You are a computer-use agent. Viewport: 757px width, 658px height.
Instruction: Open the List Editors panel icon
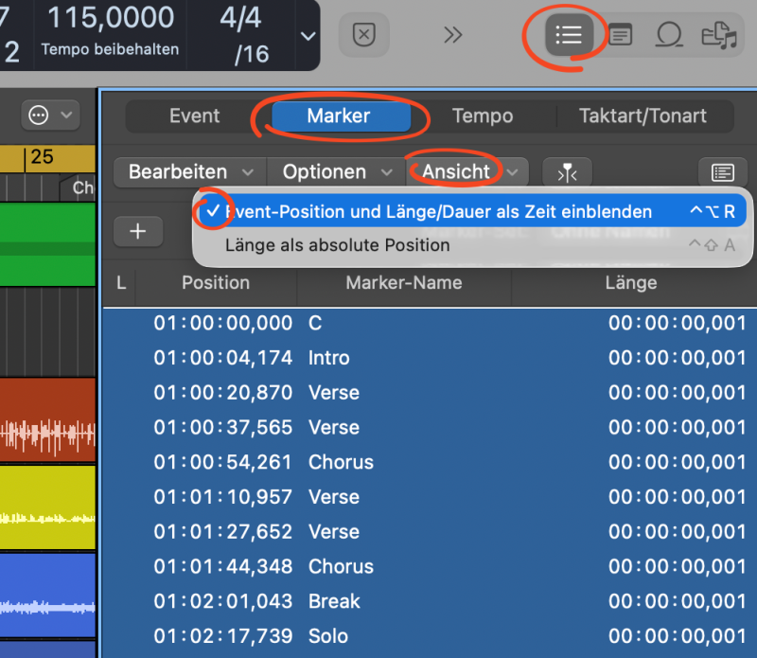[x=568, y=35]
